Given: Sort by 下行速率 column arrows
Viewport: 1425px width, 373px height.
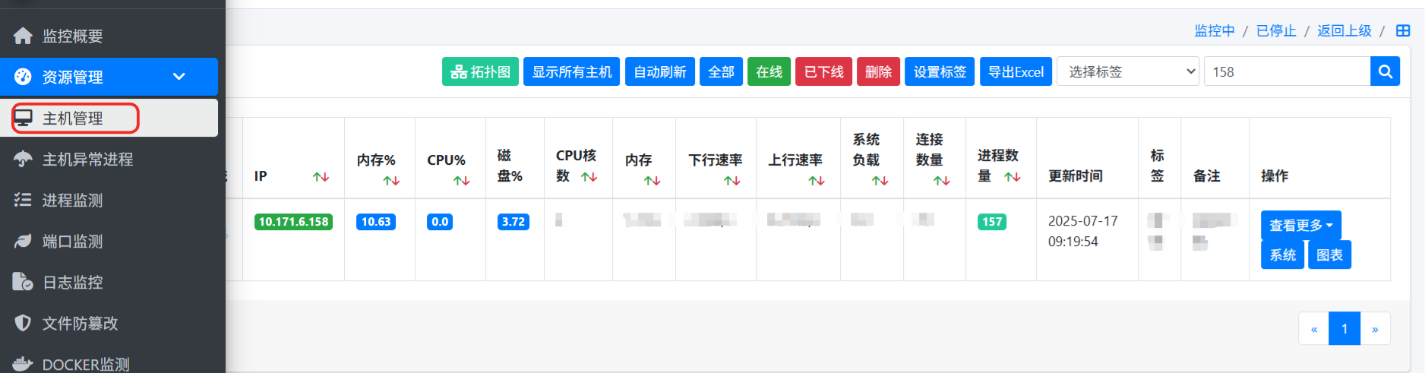Looking at the screenshot, I should (731, 181).
